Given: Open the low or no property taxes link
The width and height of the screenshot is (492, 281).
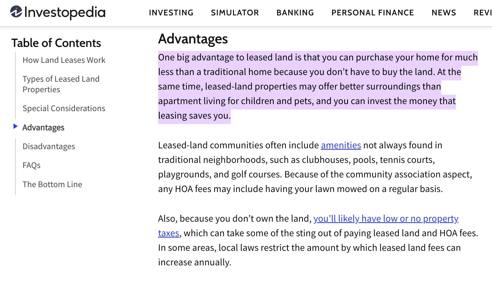Looking at the screenshot, I should tap(386, 218).
